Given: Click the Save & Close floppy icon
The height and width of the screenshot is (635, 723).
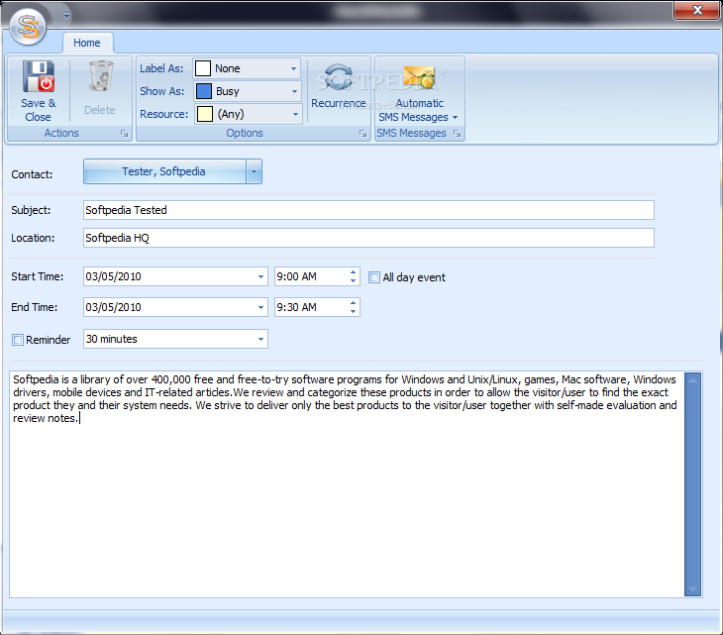Looking at the screenshot, I should tap(39, 76).
